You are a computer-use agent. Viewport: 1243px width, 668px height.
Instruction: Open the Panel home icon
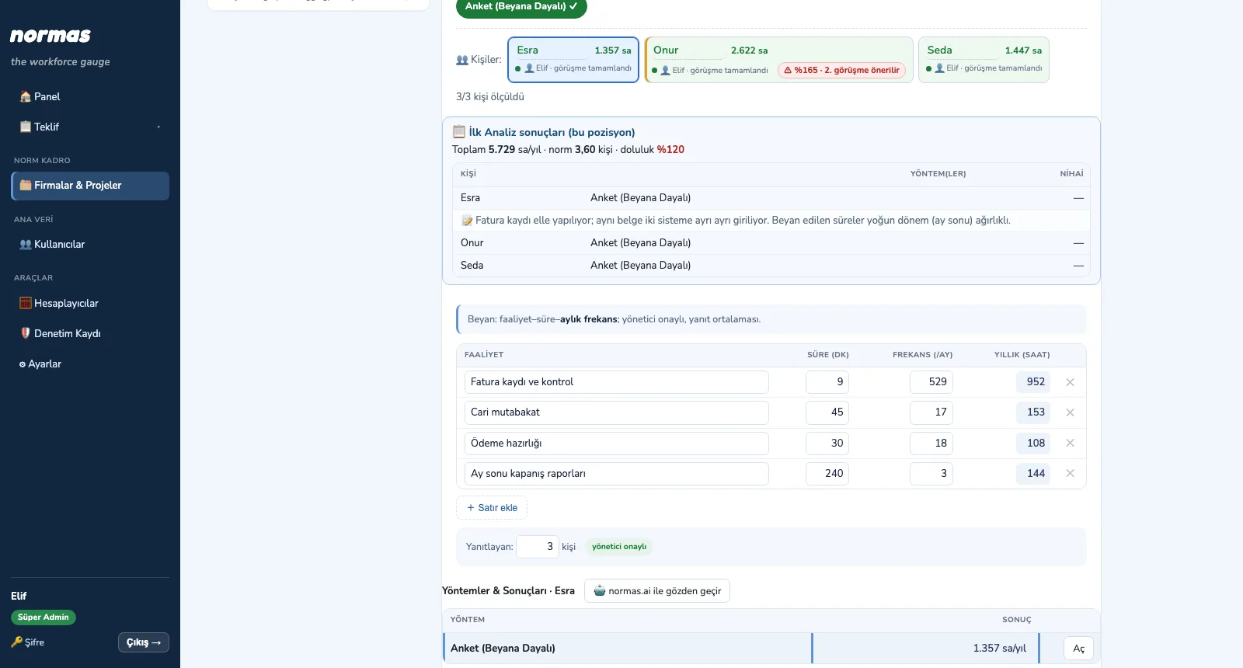click(x=26, y=97)
